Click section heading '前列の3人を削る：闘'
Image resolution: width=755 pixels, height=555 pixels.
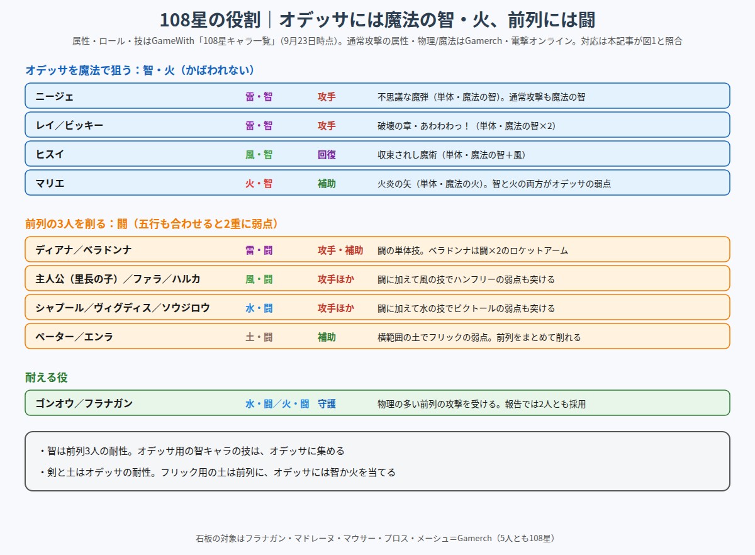tap(152, 224)
